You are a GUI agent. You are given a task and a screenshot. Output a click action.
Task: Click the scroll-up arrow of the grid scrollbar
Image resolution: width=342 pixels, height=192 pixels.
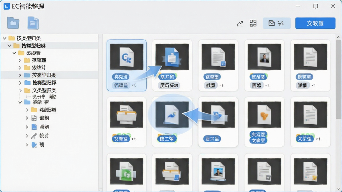coord(338,37)
